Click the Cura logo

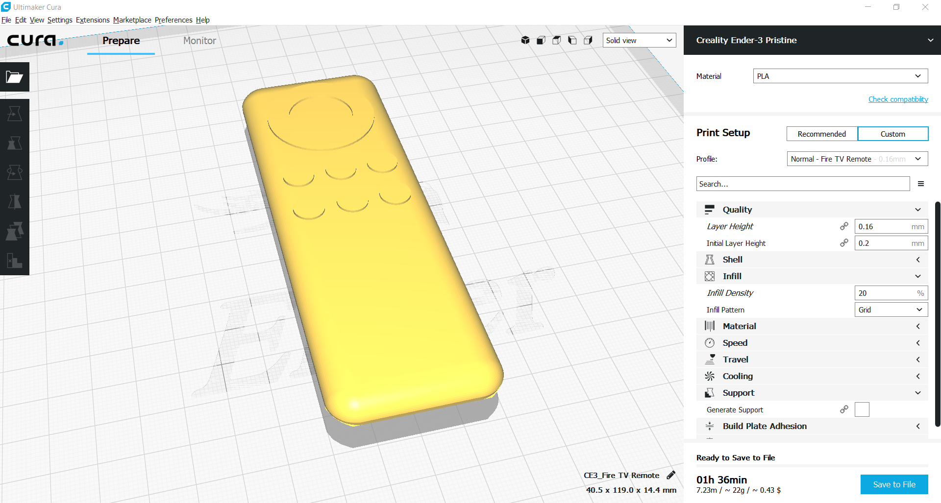point(35,40)
